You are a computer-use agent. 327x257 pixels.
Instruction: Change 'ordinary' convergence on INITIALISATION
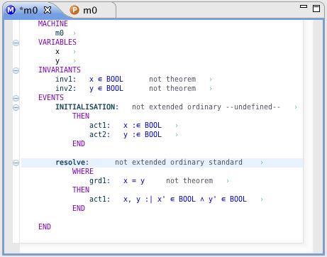coord(204,107)
